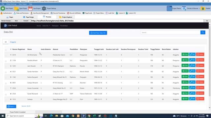The width and height of the screenshot is (211, 118).
Task: Switch to the Pages tab
Action: [10, 17]
